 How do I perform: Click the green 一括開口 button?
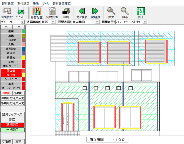[x=13, y=130]
